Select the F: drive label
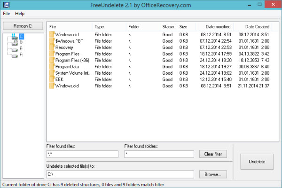282x188 pixels. pos(21,55)
